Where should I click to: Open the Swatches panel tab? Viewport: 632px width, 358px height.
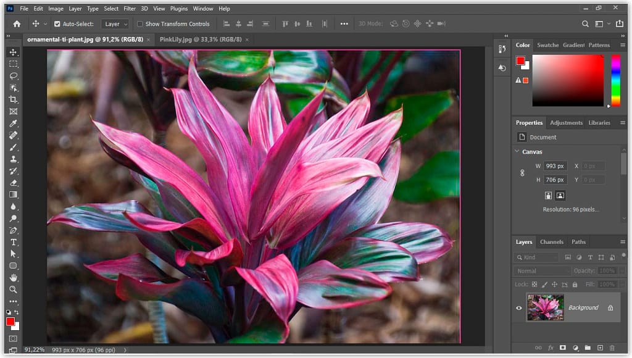548,45
